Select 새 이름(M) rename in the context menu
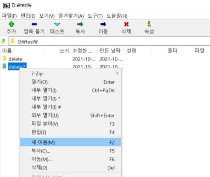210x177 pixels. click(x=71, y=142)
